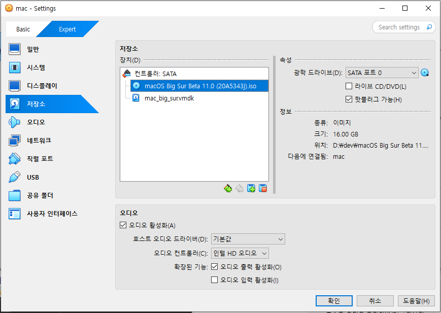This screenshot has width=441, height=313.
Task: Maximize the Settings window
Action: pyautogui.click(x=405, y=8)
